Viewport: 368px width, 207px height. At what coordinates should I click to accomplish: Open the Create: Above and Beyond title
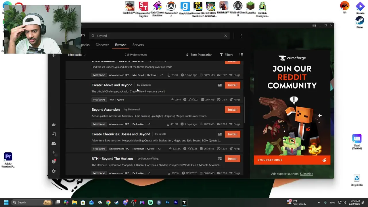[112, 85]
